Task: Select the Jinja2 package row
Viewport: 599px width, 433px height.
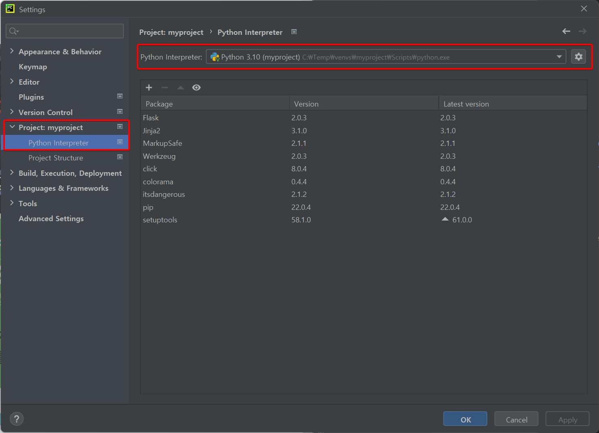Action: coord(364,130)
